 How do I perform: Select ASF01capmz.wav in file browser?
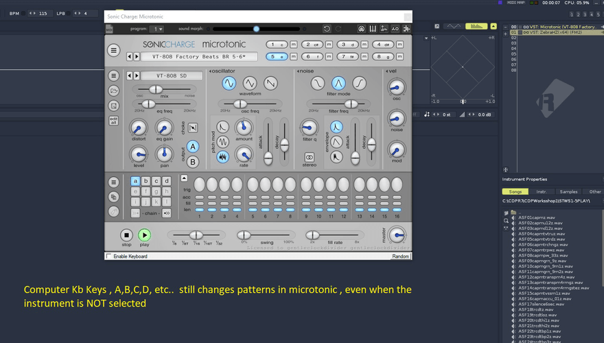(x=536, y=217)
